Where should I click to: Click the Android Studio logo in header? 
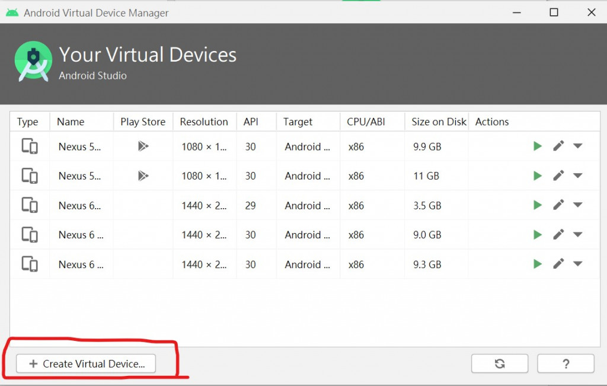33,61
